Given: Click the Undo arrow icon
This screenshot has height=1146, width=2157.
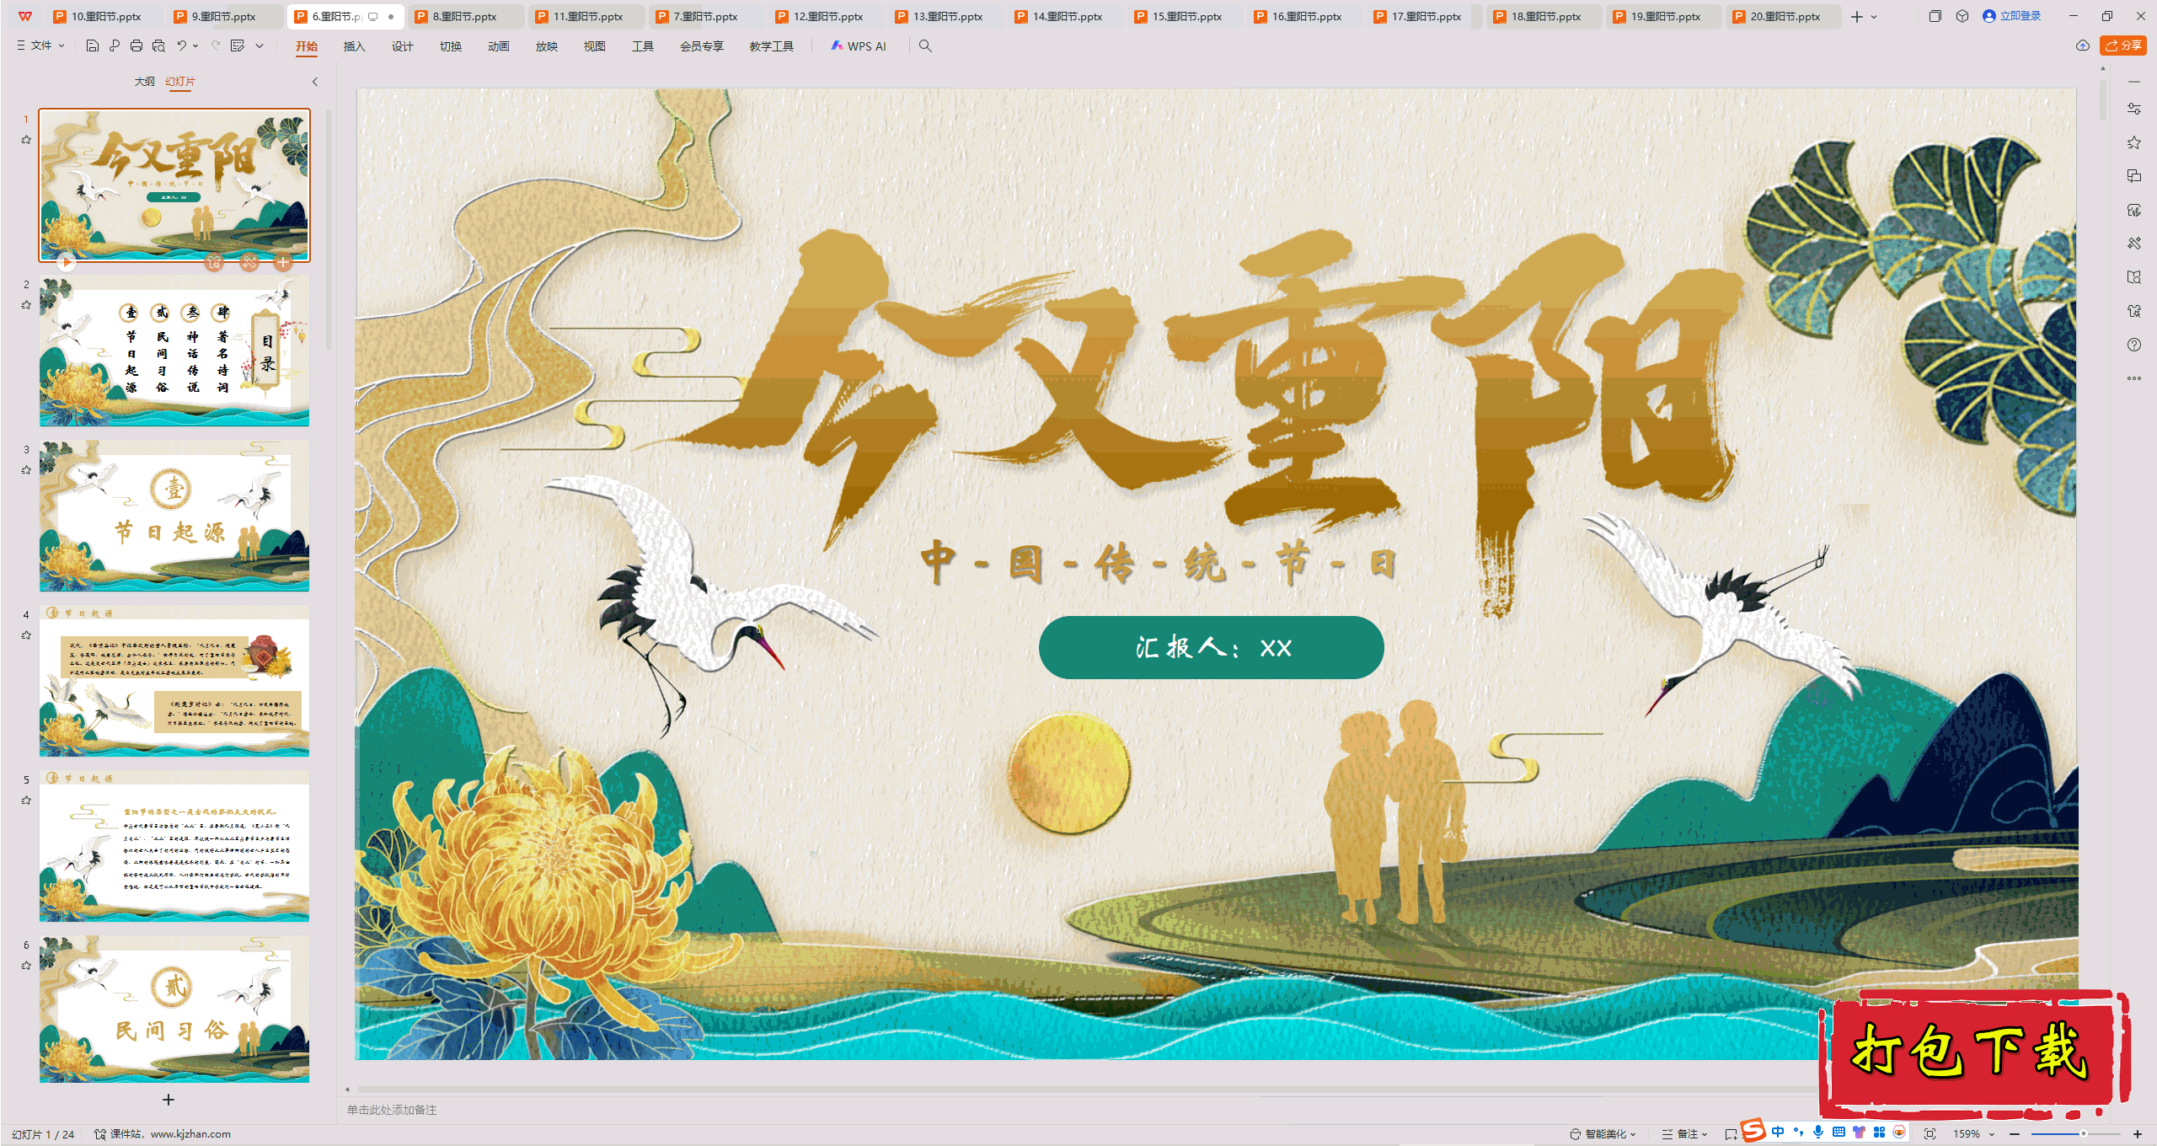Looking at the screenshot, I should point(181,46).
